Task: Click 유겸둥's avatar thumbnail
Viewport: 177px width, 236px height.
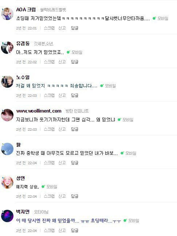Action: click(7, 48)
